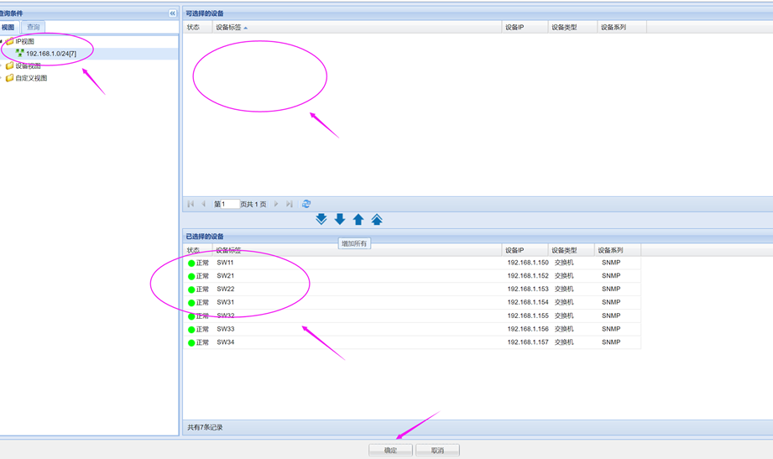The image size is (773, 459).
Task: Click 交换机 type cell in SW21 row
Action: pos(564,276)
